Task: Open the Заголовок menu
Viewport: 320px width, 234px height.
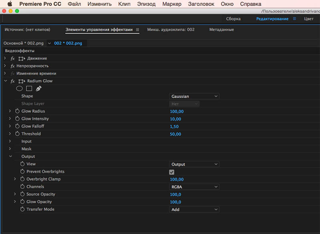Action: (201, 4)
